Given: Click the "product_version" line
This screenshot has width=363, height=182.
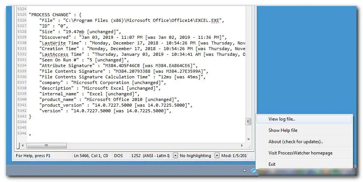Looking at the screenshot, I should pyautogui.click(x=116, y=105).
